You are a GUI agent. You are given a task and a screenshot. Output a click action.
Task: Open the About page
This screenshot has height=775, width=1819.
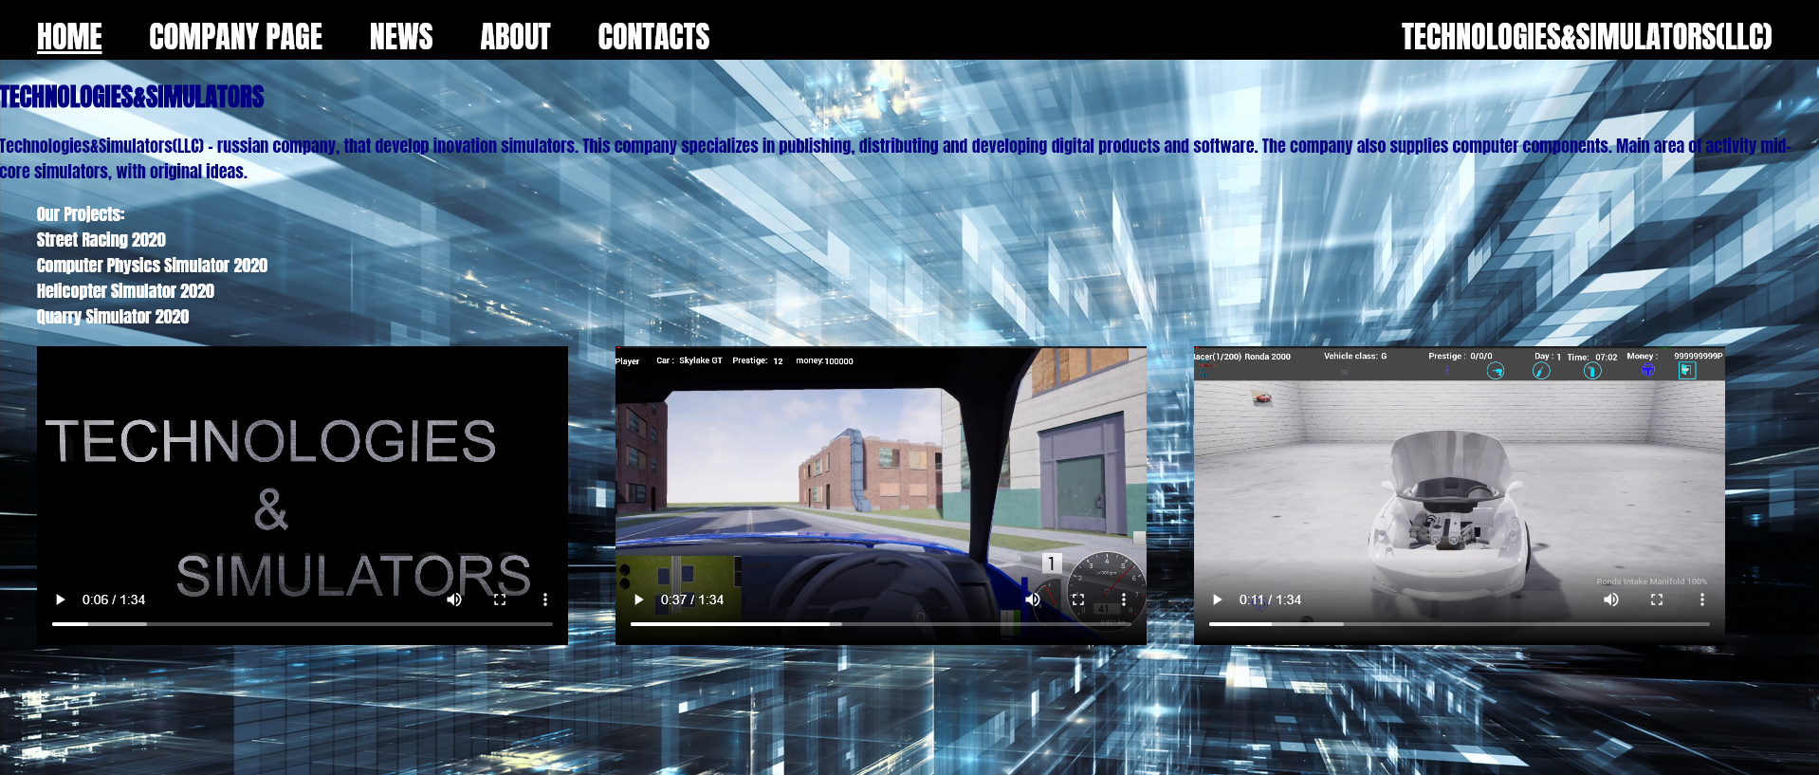(x=515, y=37)
